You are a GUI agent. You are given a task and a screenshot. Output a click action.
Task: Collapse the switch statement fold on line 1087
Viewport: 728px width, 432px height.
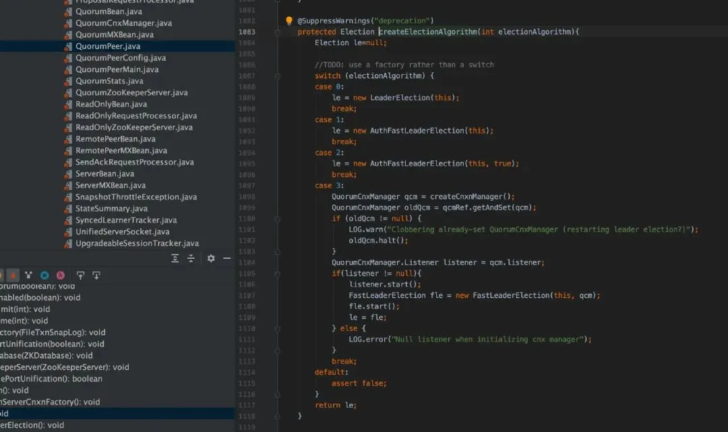coord(277,76)
